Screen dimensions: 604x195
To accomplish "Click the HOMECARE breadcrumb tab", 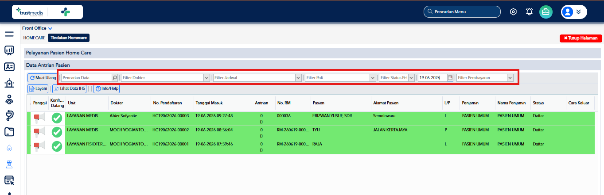I will pos(34,38).
